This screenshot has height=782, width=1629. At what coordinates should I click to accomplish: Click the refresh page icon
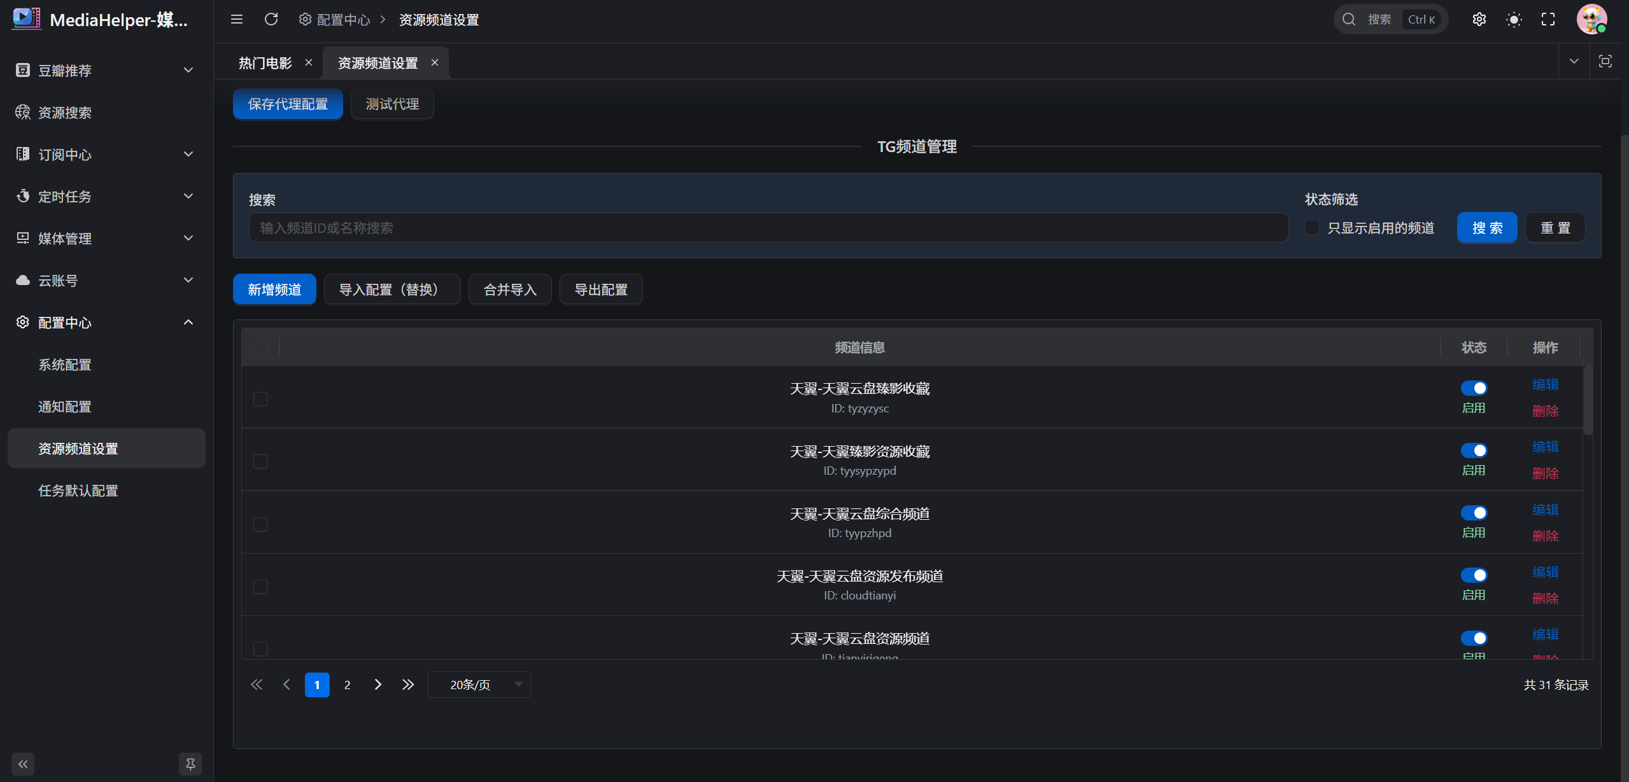point(271,20)
